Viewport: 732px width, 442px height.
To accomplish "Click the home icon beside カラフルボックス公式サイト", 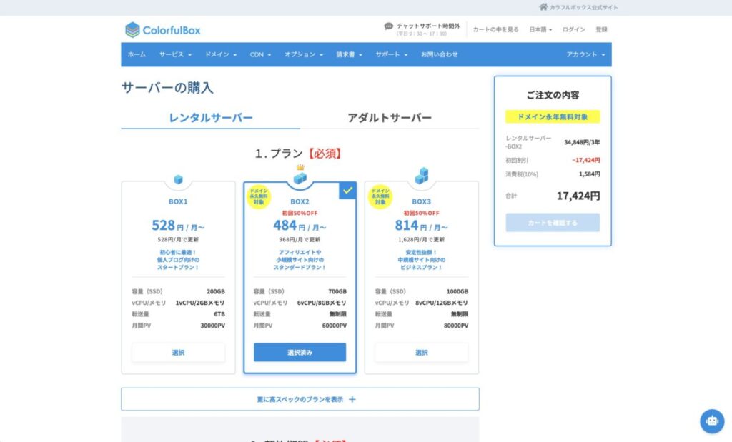I will click(x=543, y=7).
